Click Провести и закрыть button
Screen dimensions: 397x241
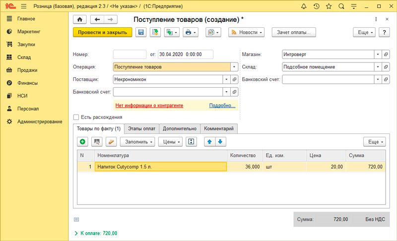pos(103,32)
